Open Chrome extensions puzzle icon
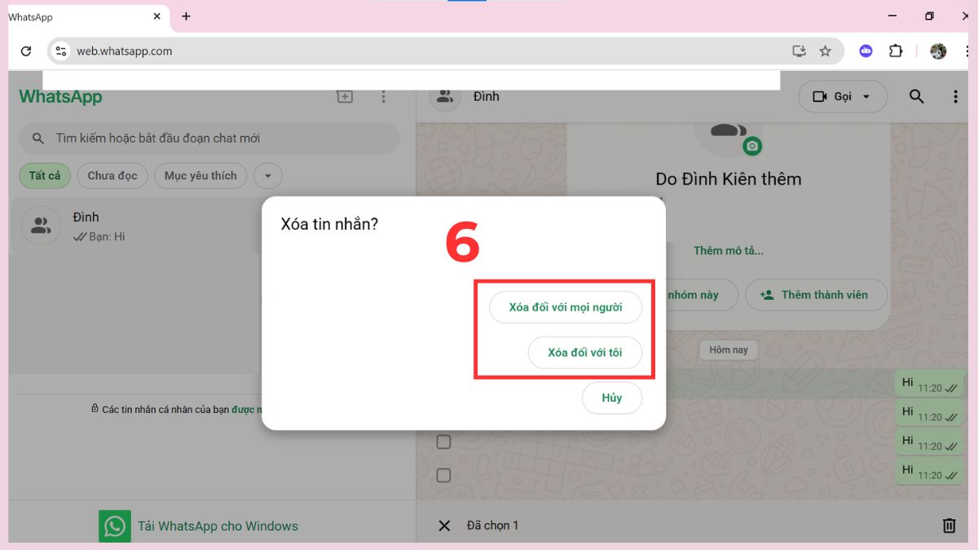978x550 pixels. click(896, 51)
